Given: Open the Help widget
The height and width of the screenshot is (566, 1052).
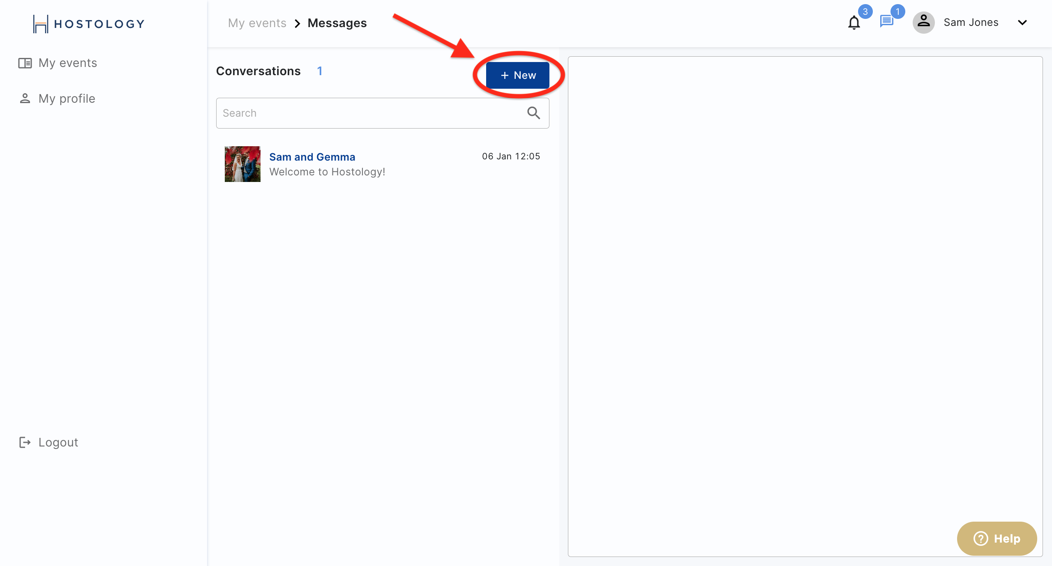Looking at the screenshot, I should [x=997, y=538].
